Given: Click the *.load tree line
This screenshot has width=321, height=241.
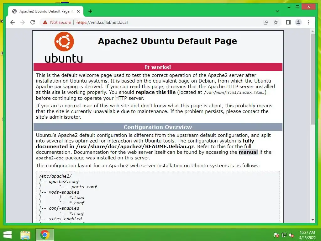Looking at the screenshot, I should 77,198.
